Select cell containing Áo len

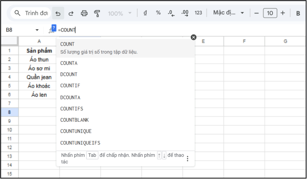(x=39, y=95)
